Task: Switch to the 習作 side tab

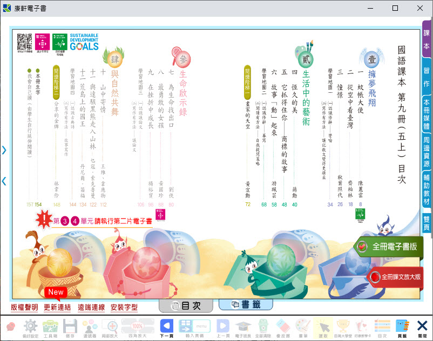Action: (x=427, y=77)
